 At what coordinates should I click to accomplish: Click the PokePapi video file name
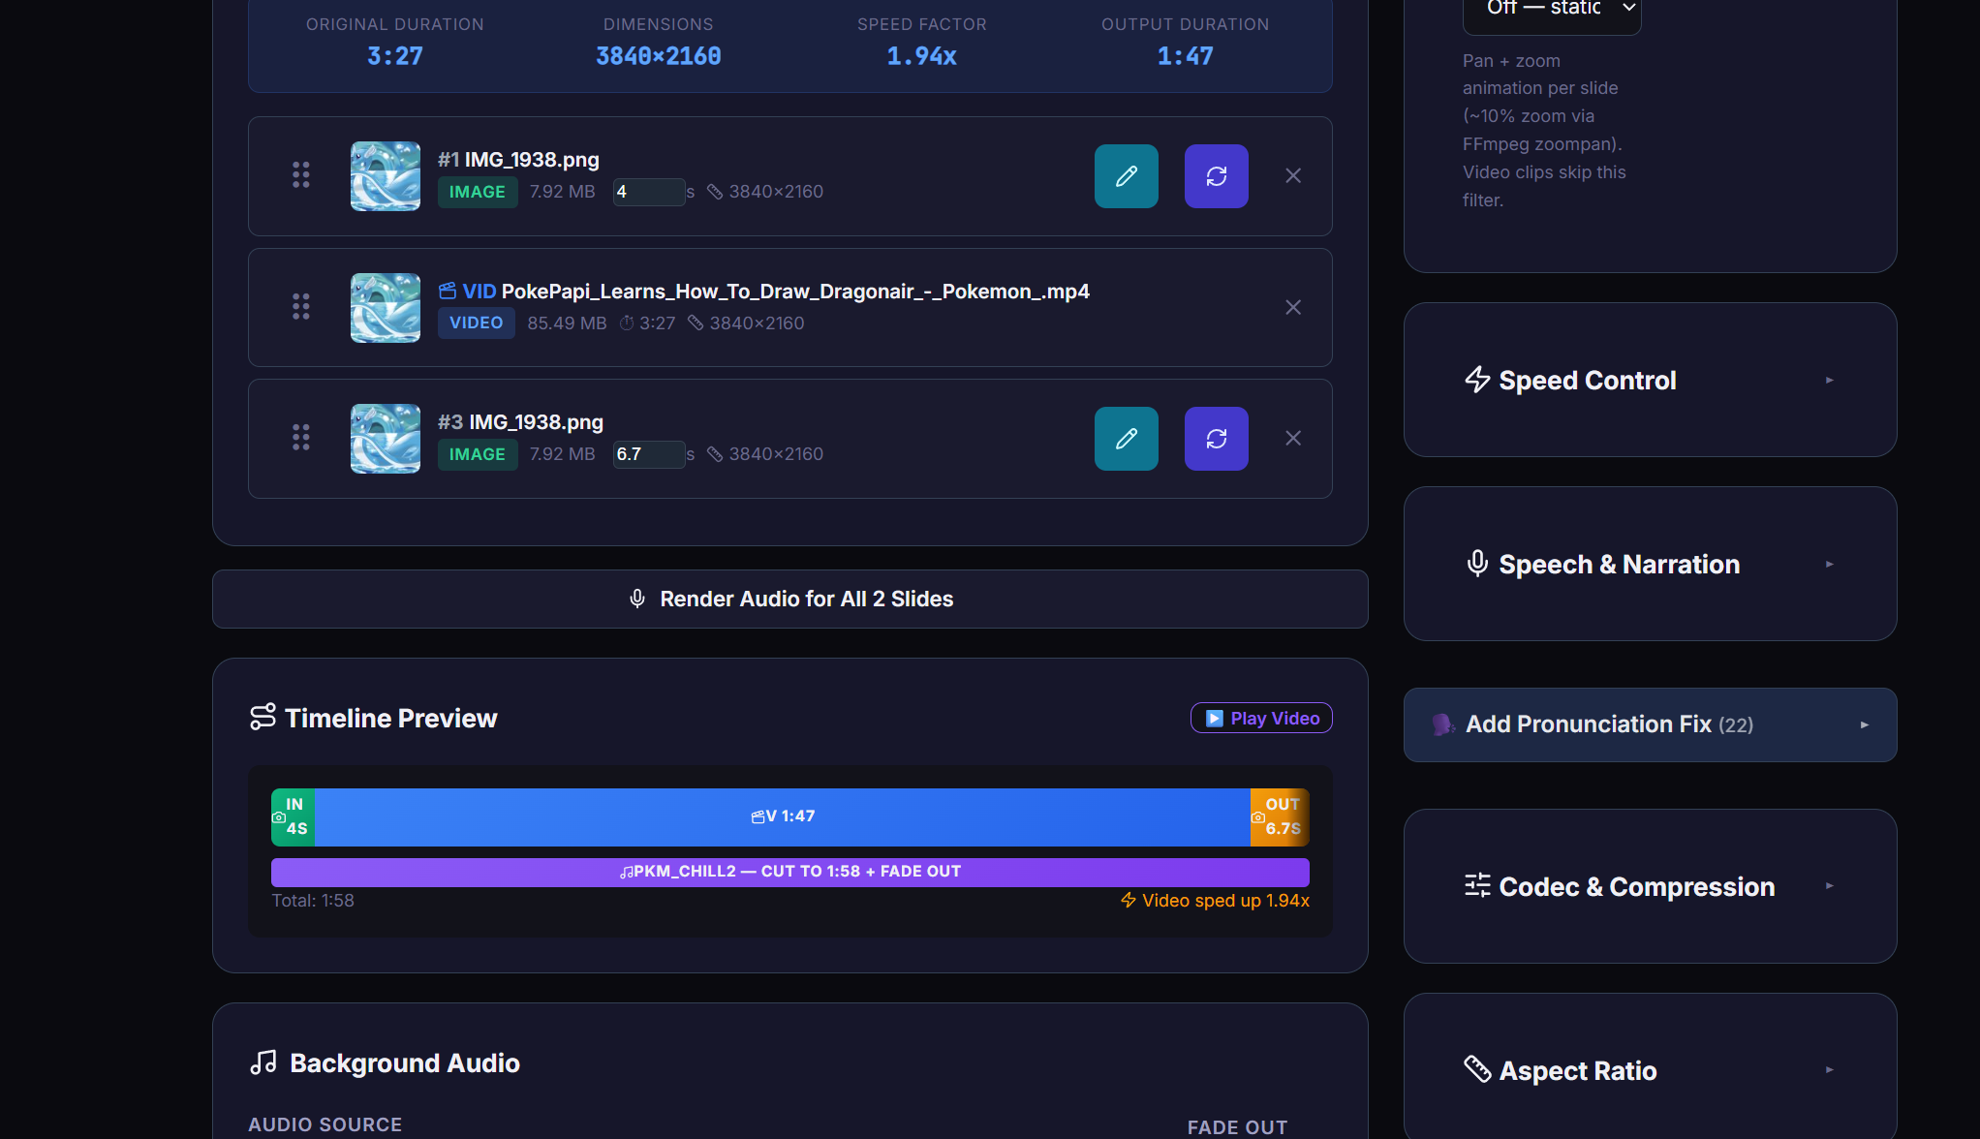[x=795, y=291]
